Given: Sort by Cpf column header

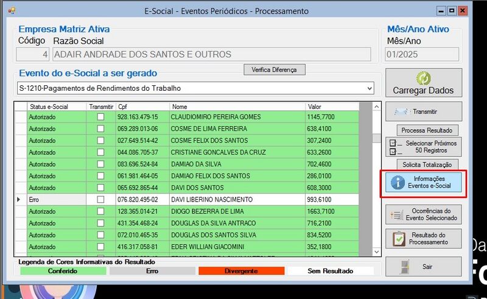Looking at the screenshot, I should [x=143, y=107].
